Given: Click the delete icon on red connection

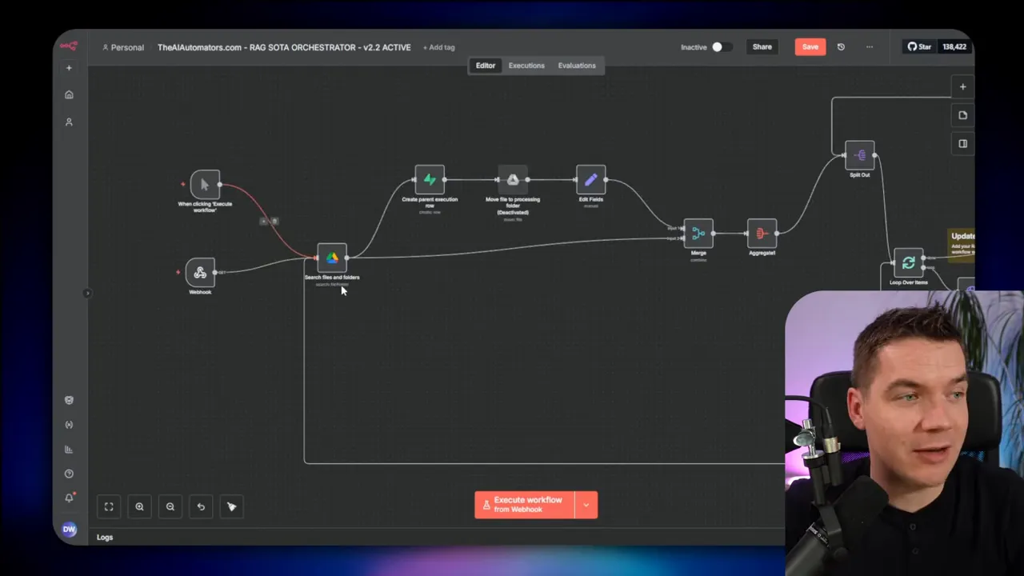Looking at the screenshot, I should tap(274, 221).
